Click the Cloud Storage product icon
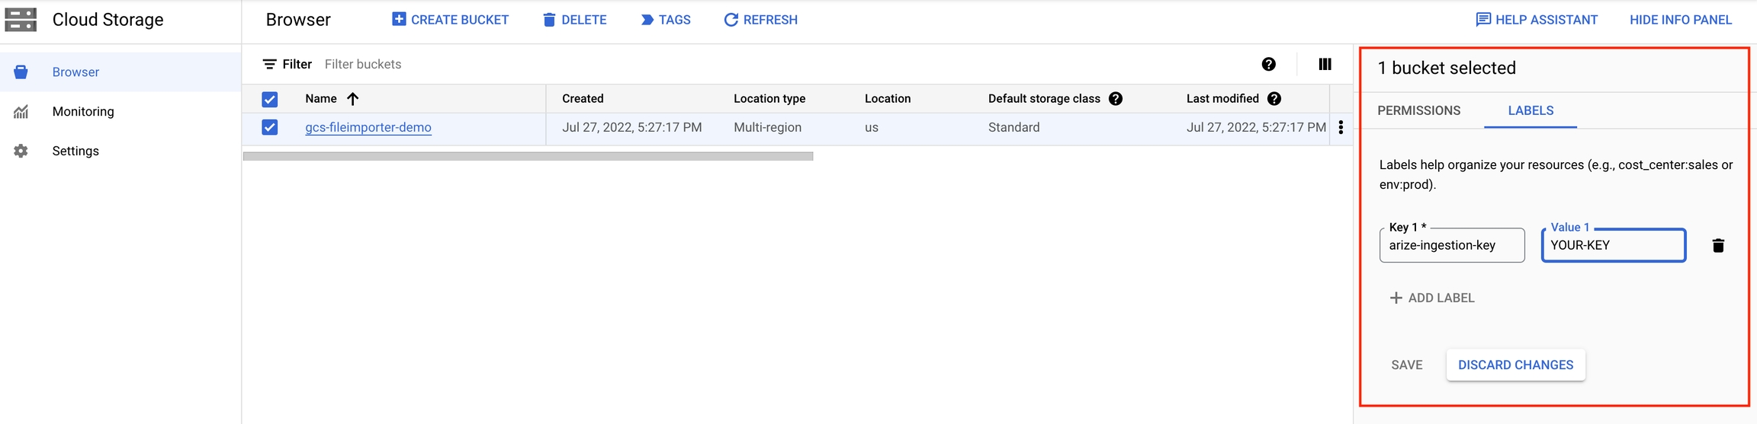 coord(21,20)
